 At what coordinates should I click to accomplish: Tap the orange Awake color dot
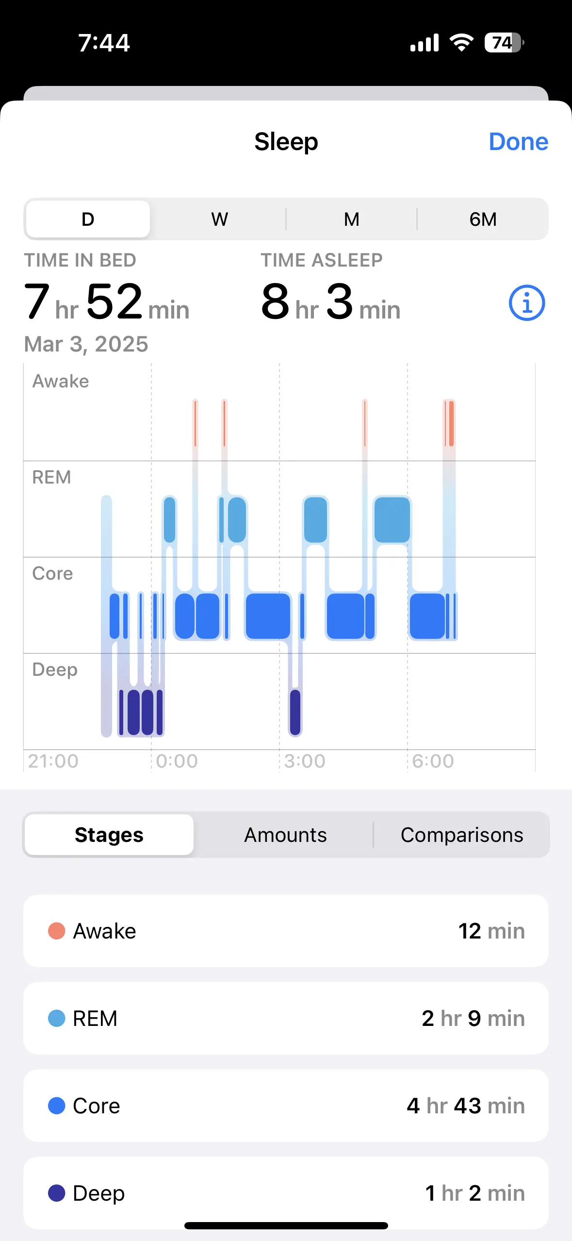pos(57,931)
